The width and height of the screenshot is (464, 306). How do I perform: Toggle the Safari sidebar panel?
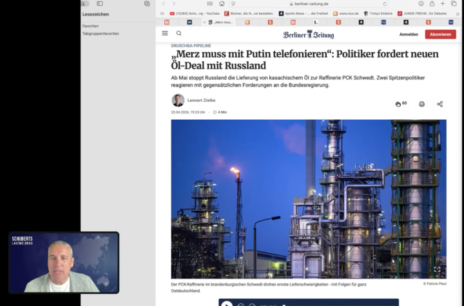[100, 4]
